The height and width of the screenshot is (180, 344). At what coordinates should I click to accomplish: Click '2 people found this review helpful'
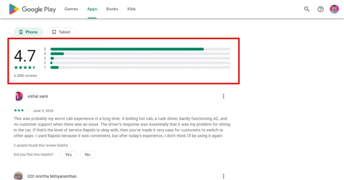(x=41, y=145)
